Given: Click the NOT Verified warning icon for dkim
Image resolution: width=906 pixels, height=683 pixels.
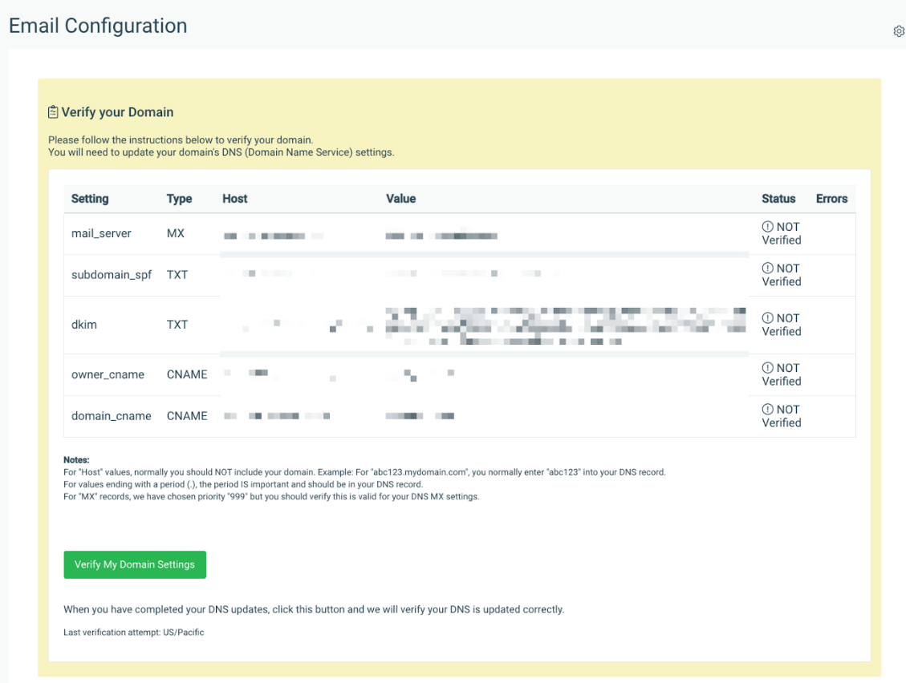Looking at the screenshot, I should (767, 317).
